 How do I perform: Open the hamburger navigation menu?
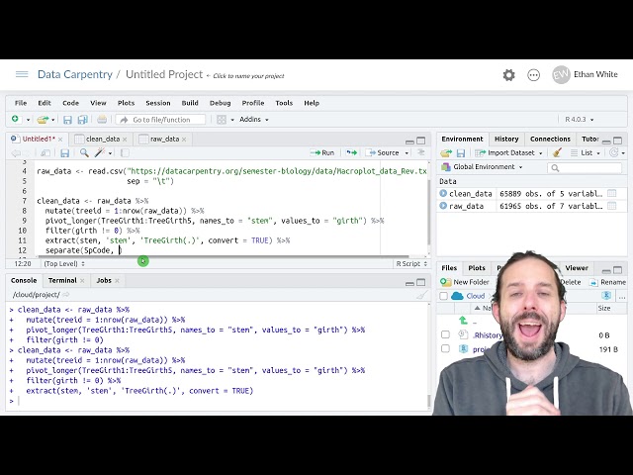click(22, 74)
